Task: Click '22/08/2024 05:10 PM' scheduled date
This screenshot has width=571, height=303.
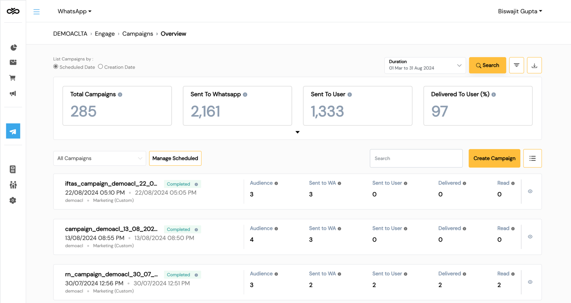Action: pyautogui.click(x=95, y=192)
